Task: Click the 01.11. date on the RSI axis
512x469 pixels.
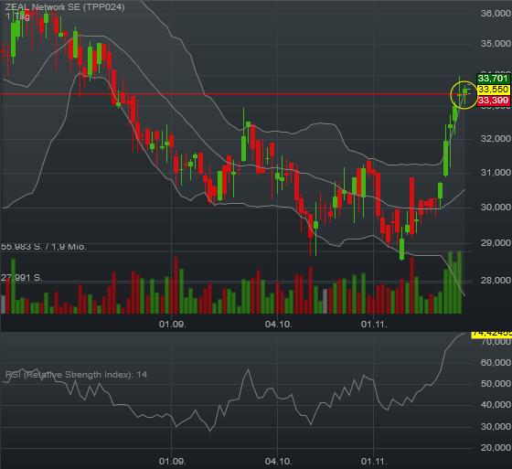Action: (374, 462)
